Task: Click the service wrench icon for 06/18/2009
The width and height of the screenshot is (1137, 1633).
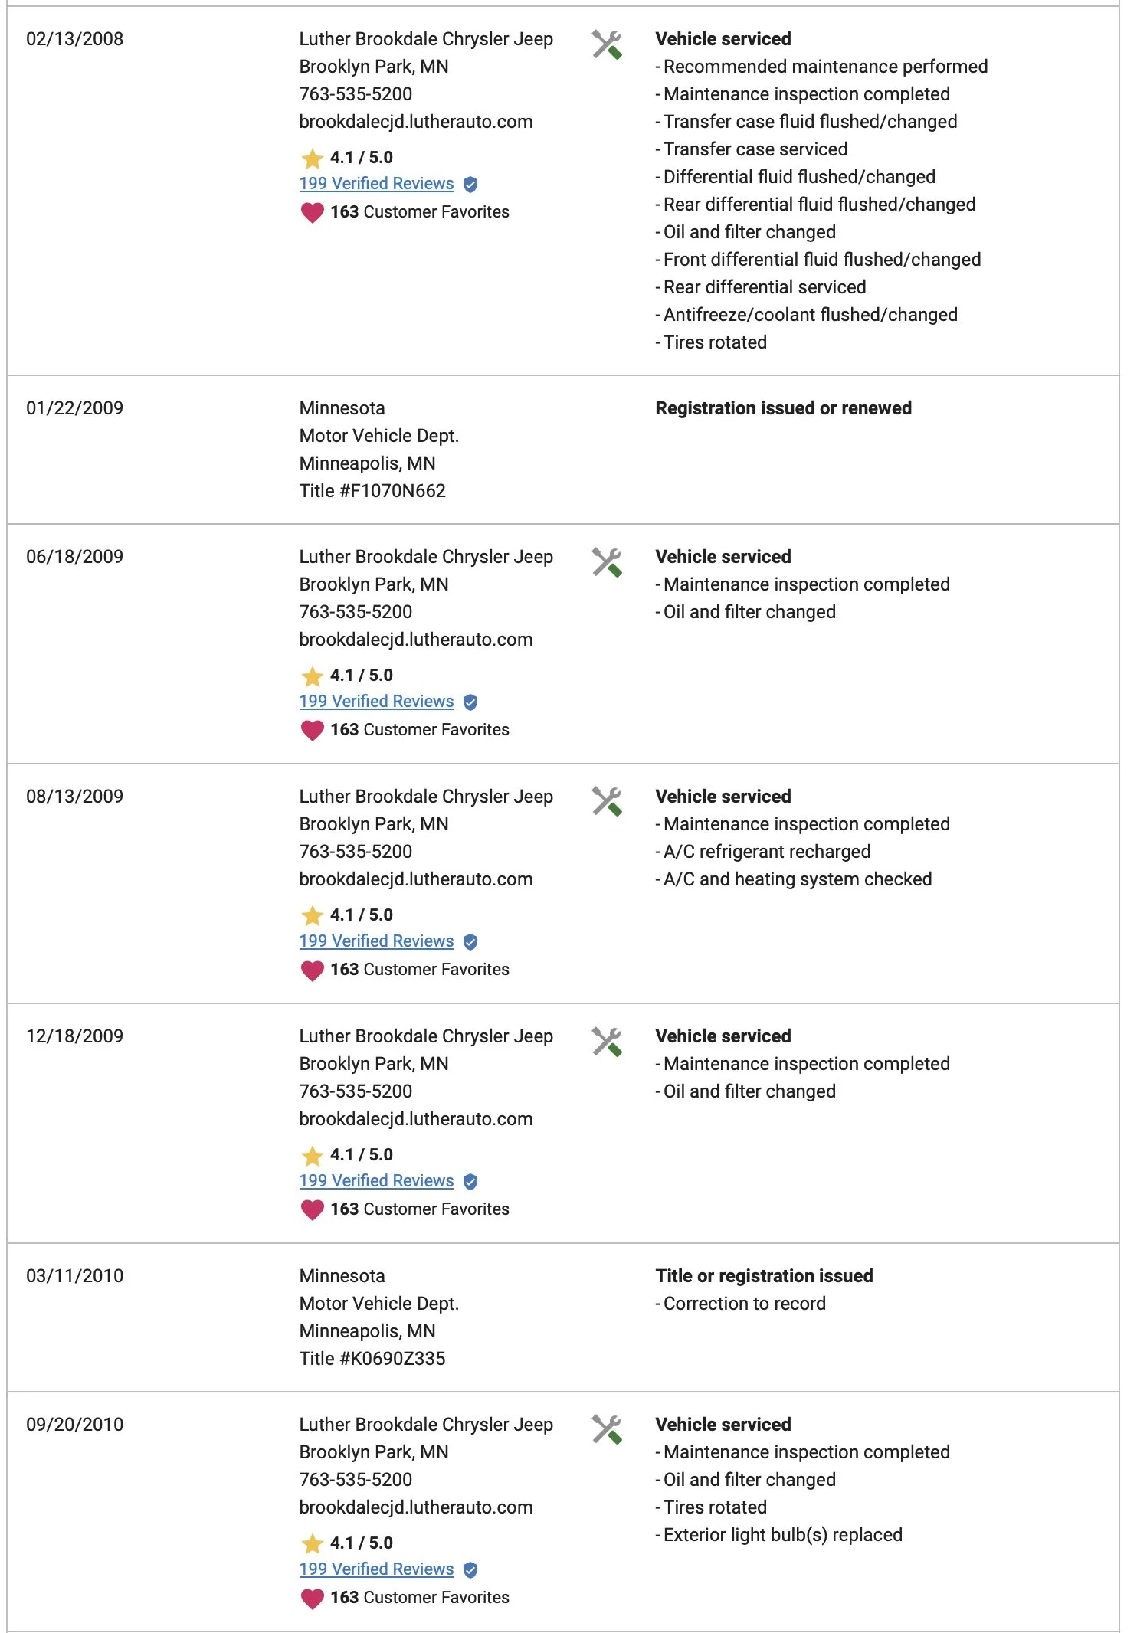Action: point(607,562)
